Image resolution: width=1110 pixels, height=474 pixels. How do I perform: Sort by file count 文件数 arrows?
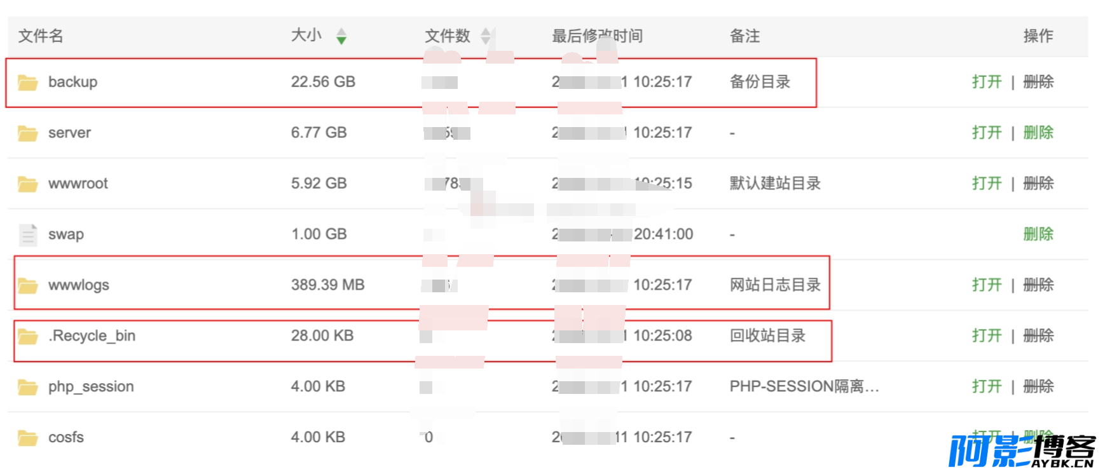click(486, 36)
